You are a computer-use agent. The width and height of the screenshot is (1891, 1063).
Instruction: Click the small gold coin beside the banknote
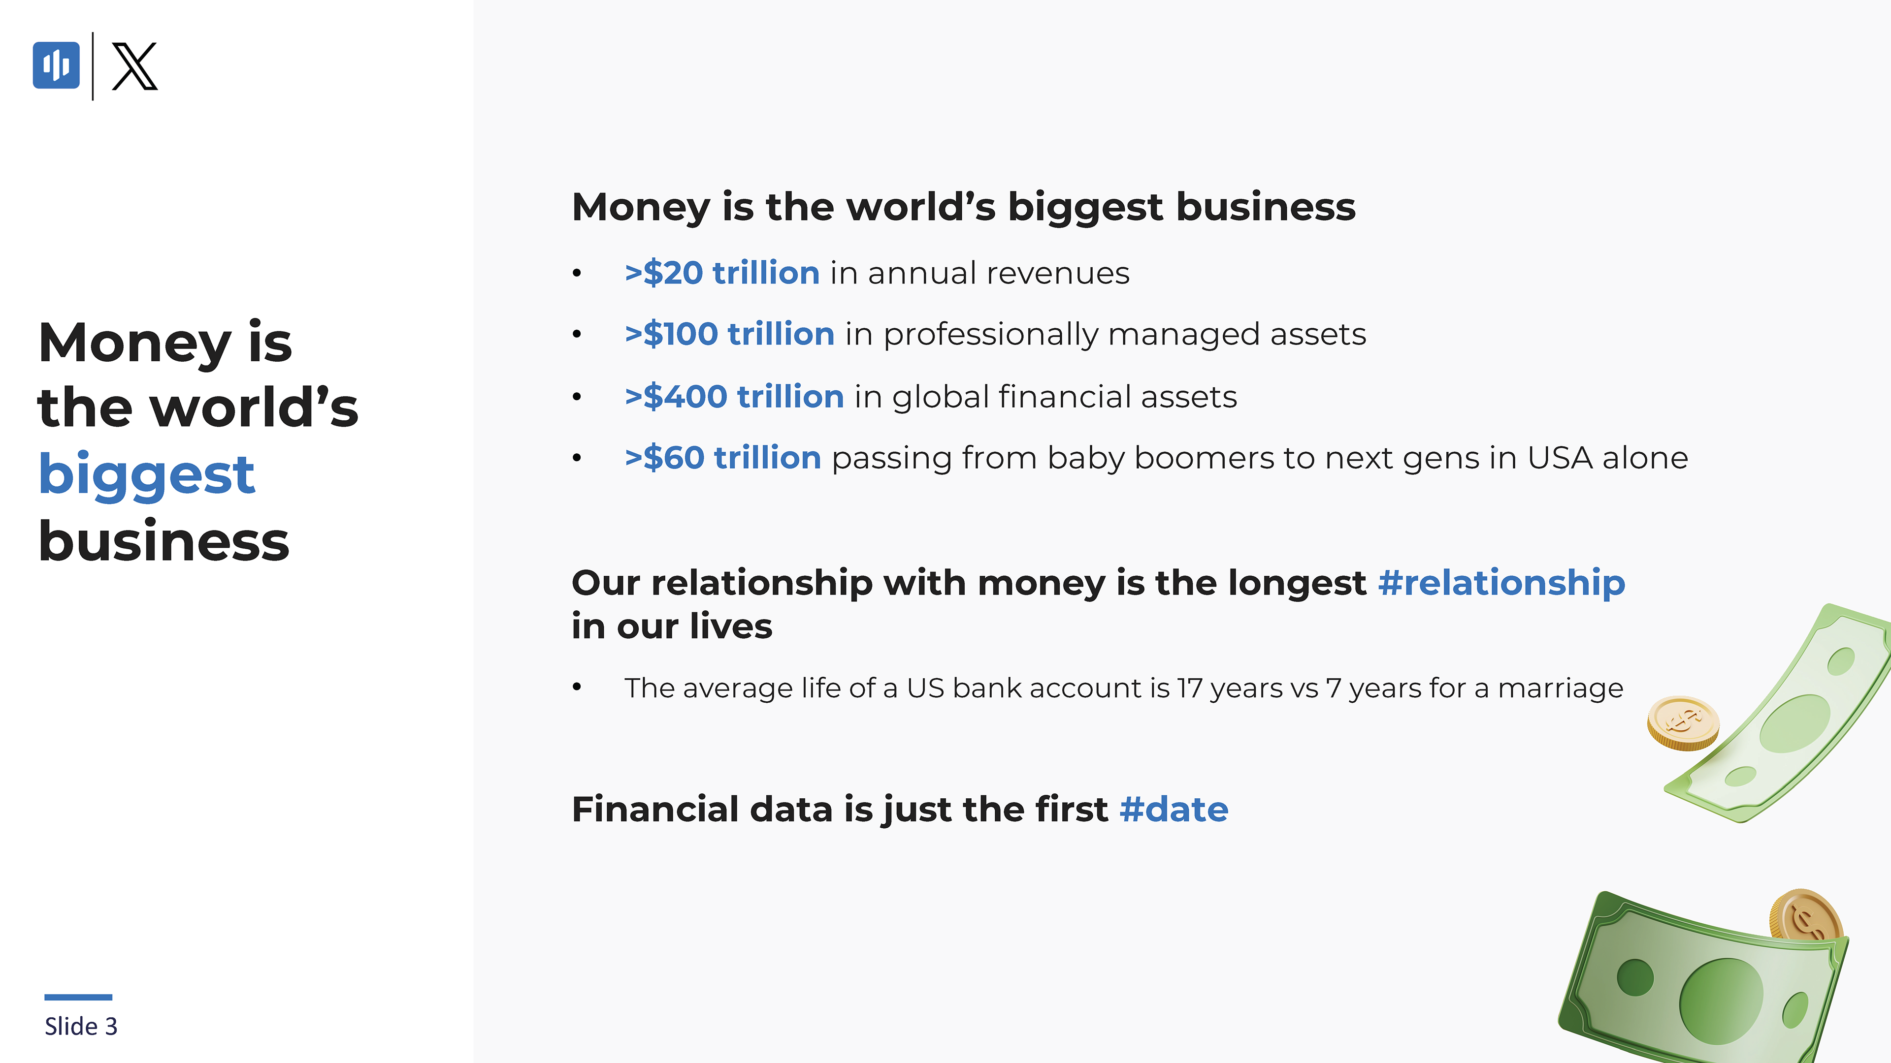click(1683, 722)
